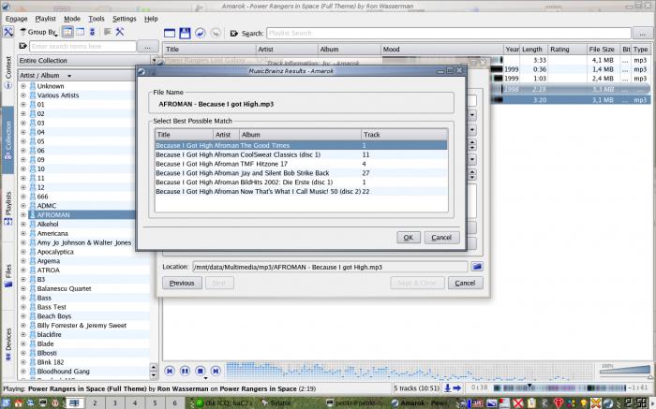
Task: Click the Artist / Album header dropdown arrow
Action: pos(69,76)
